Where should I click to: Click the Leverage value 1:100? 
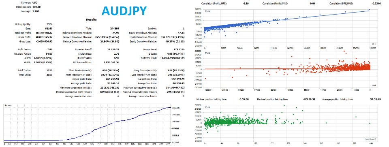[36, 11]
